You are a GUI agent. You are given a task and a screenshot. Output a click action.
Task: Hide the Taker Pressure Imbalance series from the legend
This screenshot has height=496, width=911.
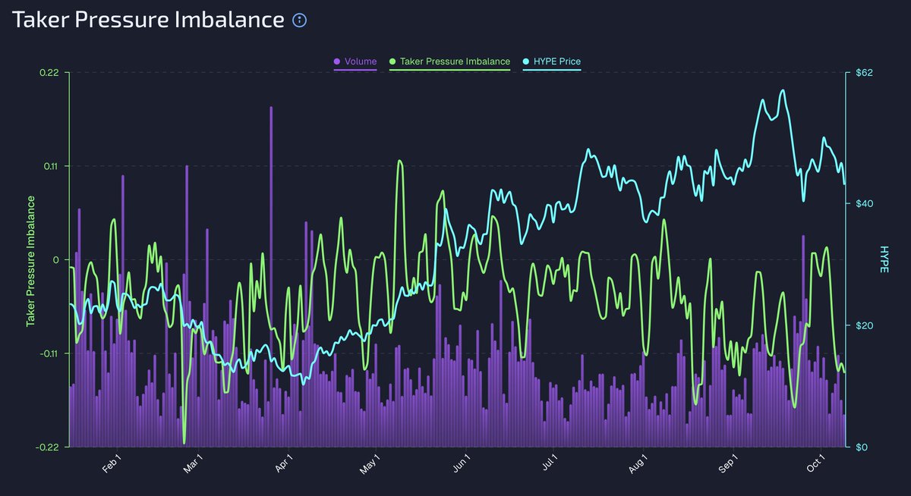(x=449, y=61)
